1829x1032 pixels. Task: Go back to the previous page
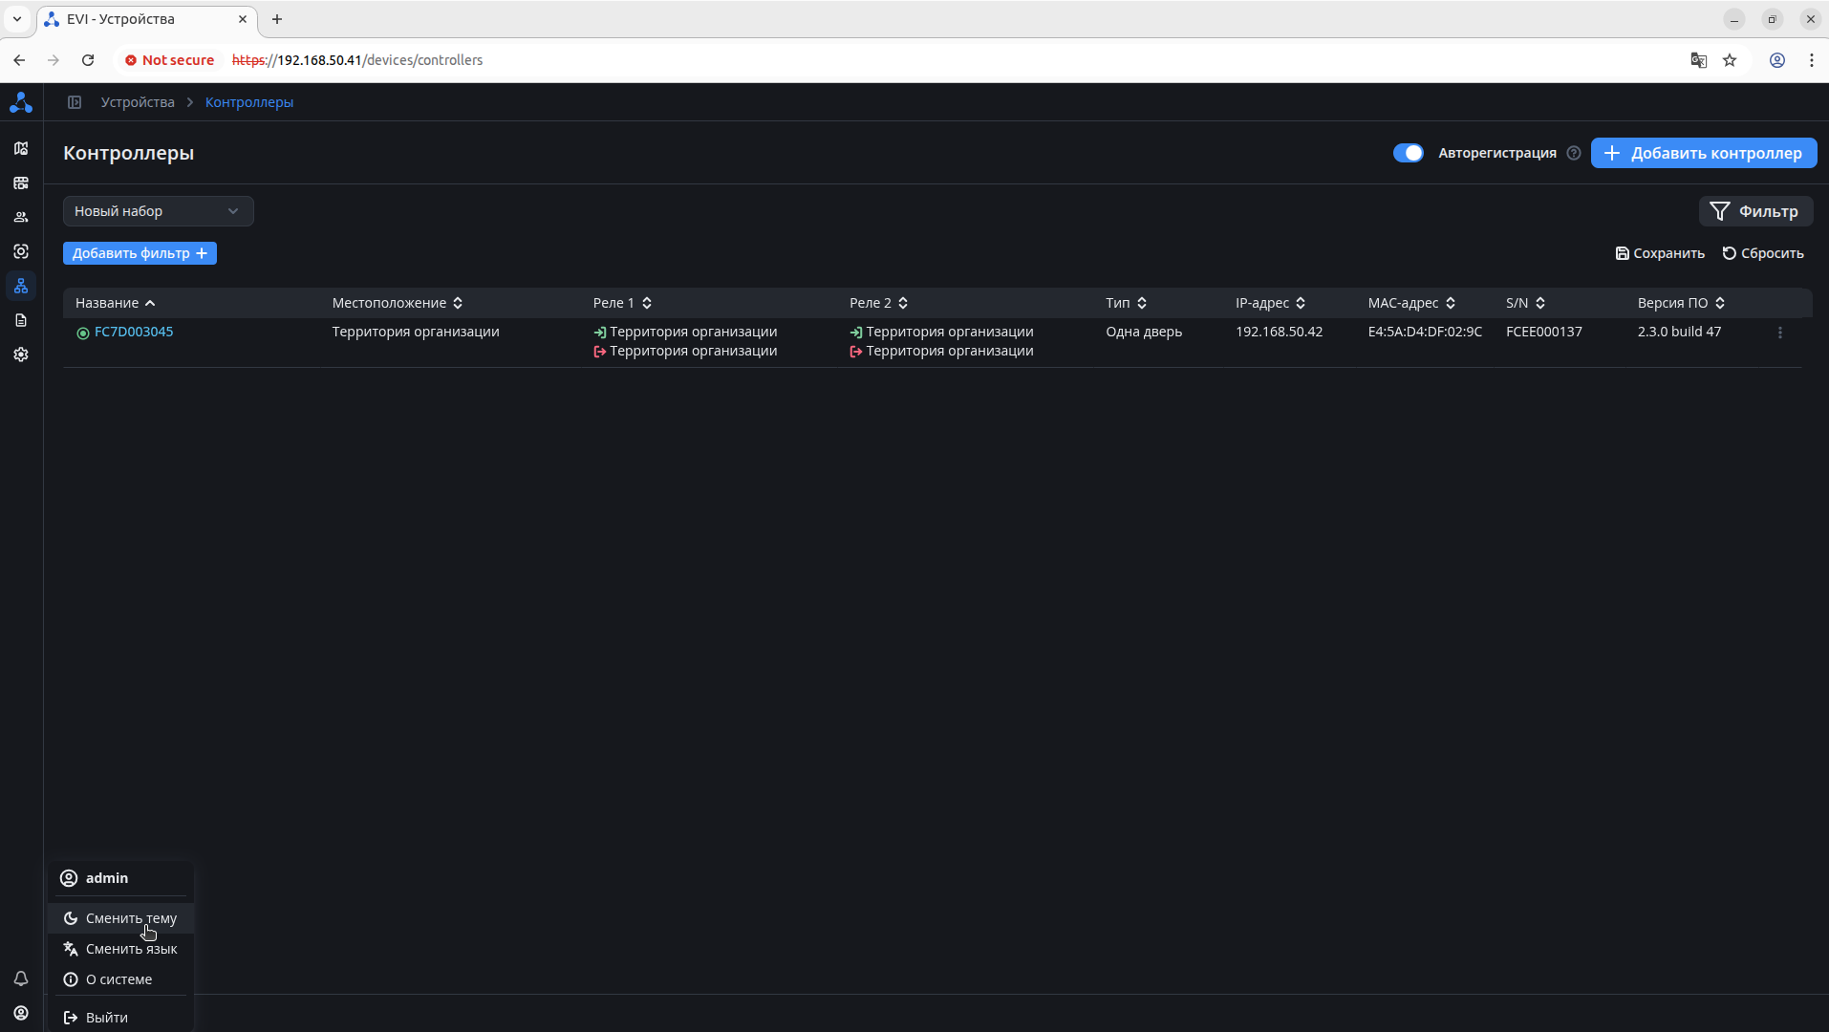[x=19, y=60]
